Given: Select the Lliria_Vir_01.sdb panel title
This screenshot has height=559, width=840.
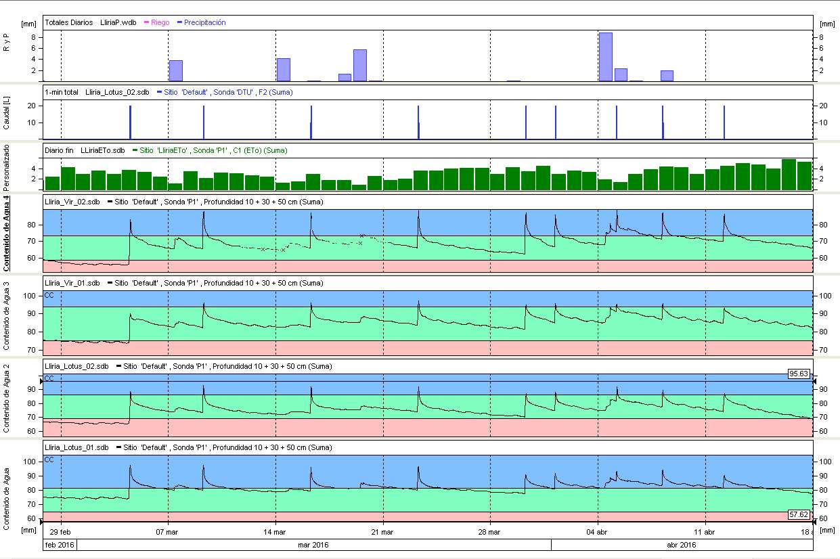Looking at the screenshot, I should (x=72, y=283).
